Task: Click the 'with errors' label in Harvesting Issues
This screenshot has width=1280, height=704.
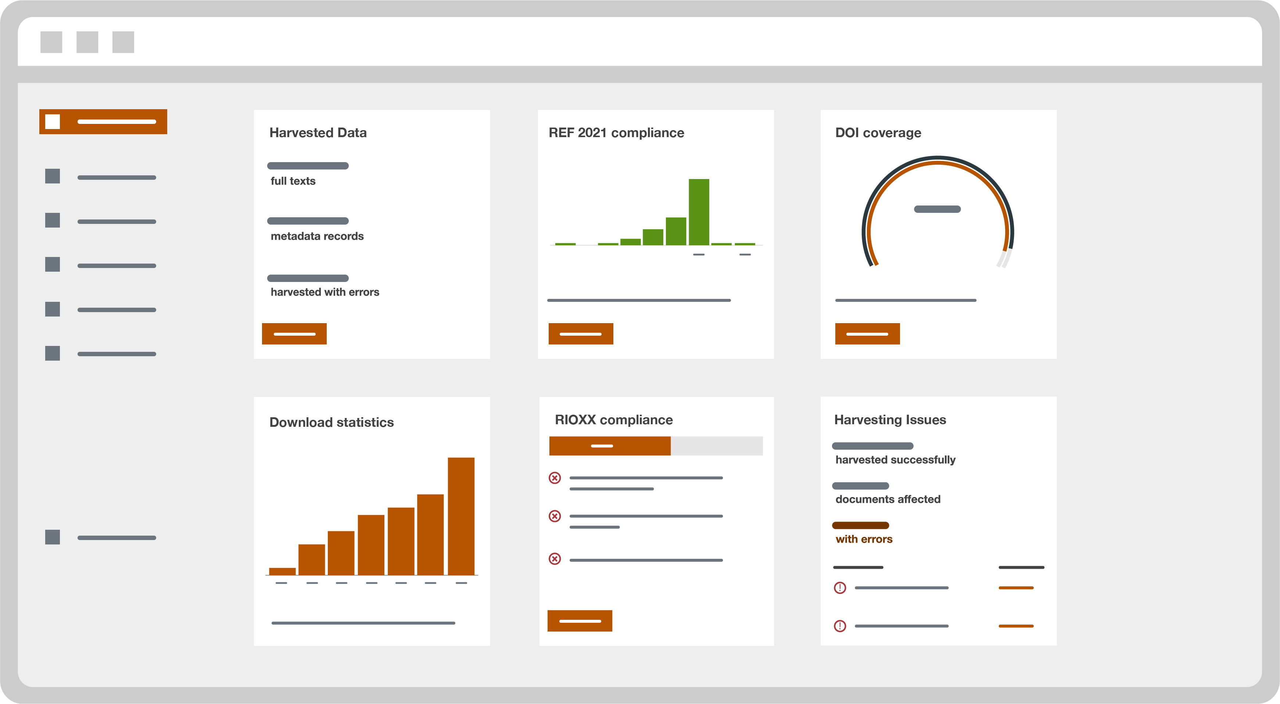Action: 863,539
